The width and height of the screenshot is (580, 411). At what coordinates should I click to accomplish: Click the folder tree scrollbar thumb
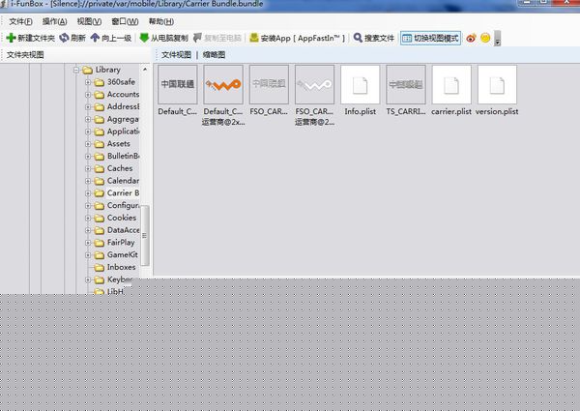click(x=145, y=236)
